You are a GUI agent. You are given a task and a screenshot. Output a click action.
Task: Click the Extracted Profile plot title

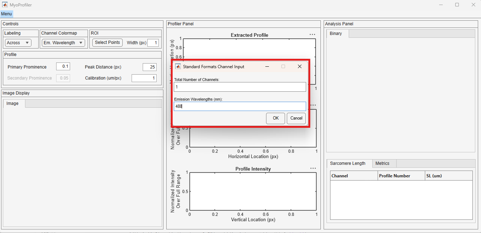(250, 35)
